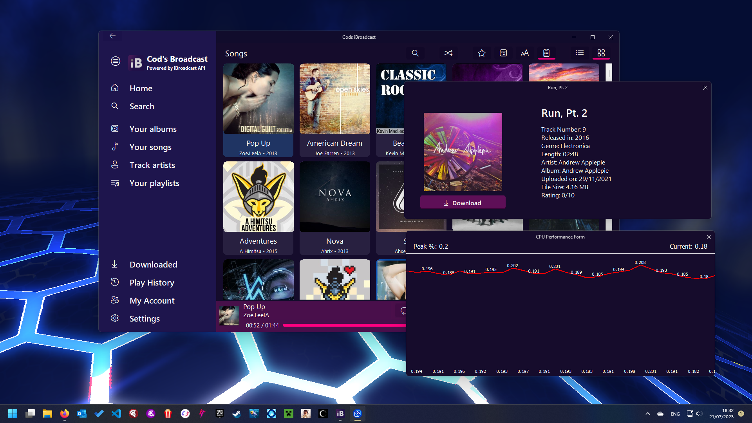752x423 pixels.
Task: Click the volume speaker icon in tray
Action: 699,414
